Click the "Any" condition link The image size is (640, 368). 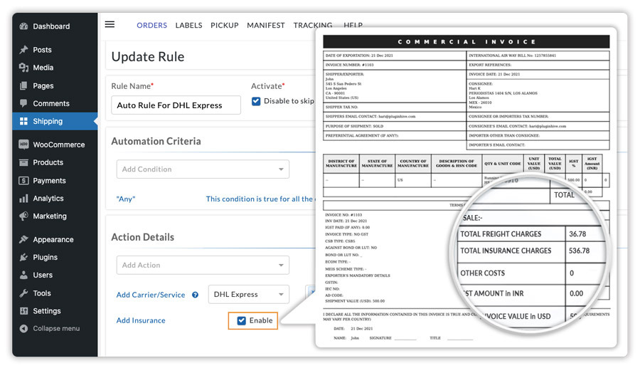[126, 199]
